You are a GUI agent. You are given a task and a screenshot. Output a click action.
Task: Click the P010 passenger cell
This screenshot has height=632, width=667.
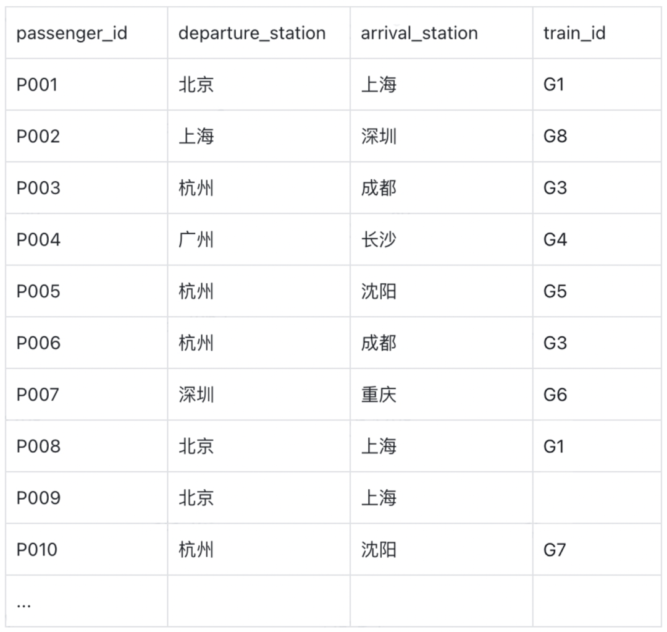pyautogui.click(x=37, y=550)
